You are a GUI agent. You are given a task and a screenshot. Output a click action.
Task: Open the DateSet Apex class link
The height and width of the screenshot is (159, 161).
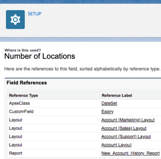(109, 103)
